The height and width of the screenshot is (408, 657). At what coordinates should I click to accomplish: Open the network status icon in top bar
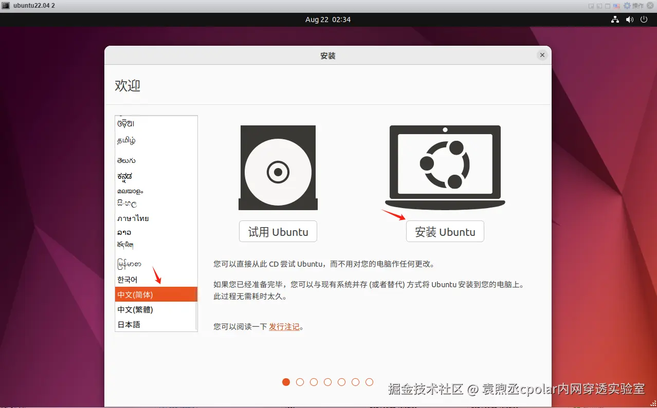coord(615,20)
